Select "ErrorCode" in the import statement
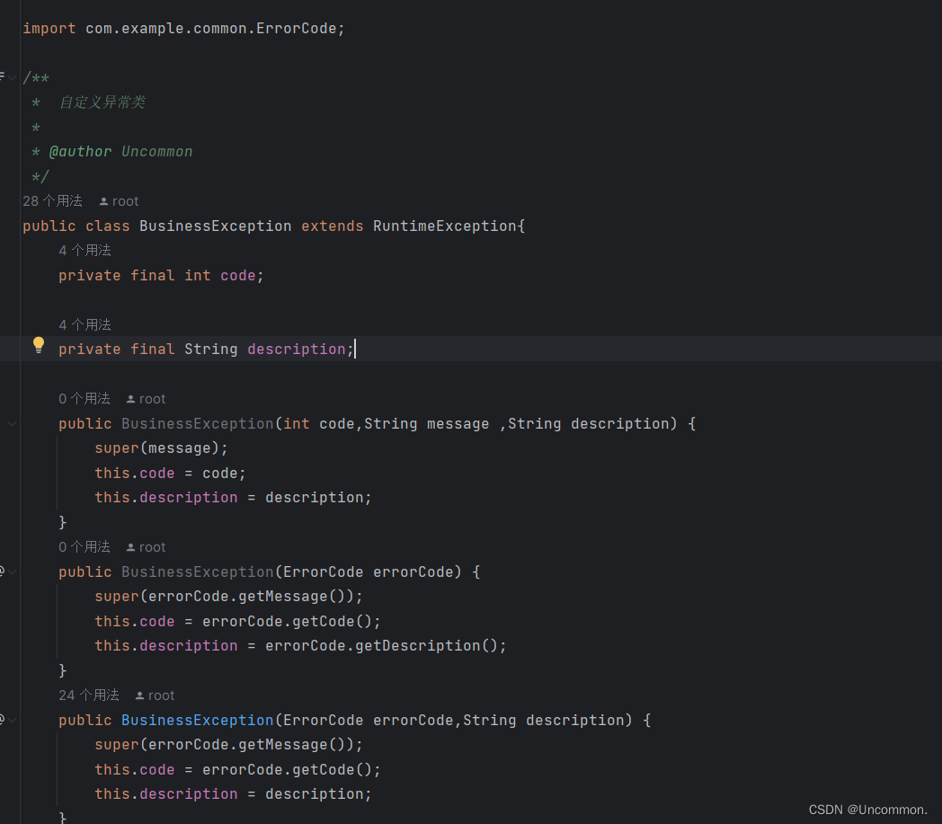This screenshot has width=942, height=824. (x=297, y=28)
